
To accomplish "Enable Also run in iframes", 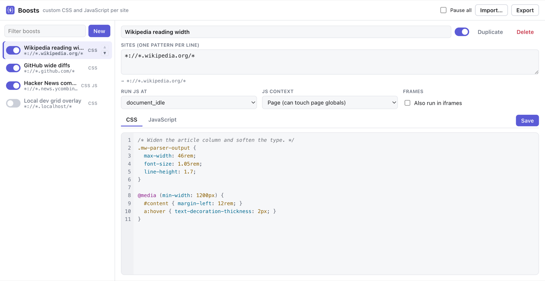I will tap(407, 103).
